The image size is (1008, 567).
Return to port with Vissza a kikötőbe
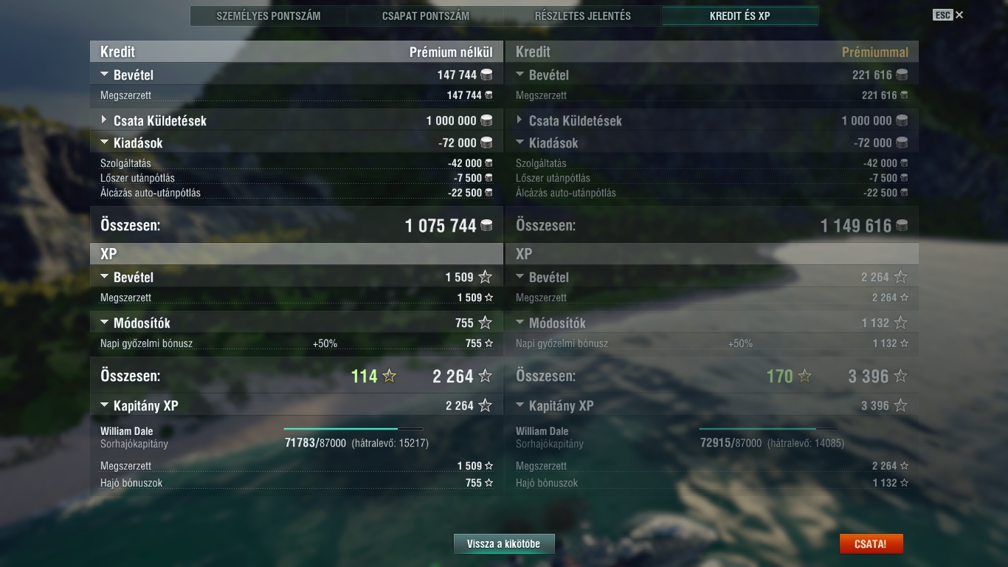[x=504, y=544]
